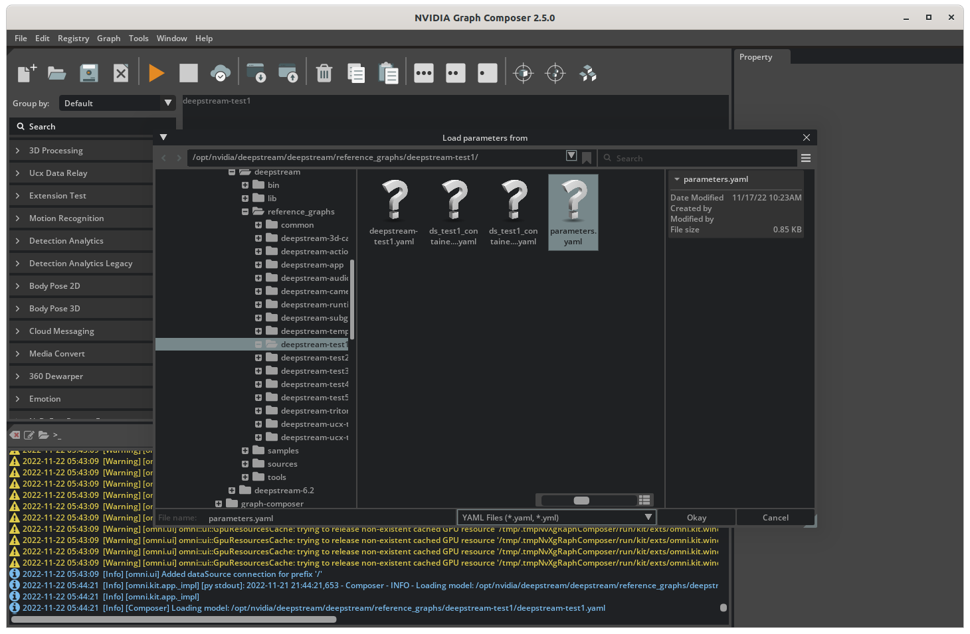Stop graph execution with the square stop button
The image size is (970, 634).
(189, 73)
